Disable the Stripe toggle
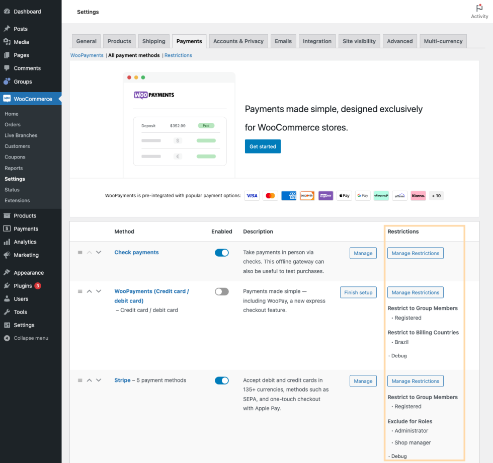The height and width of the screenshot is (463, 493). pos(222,380)
